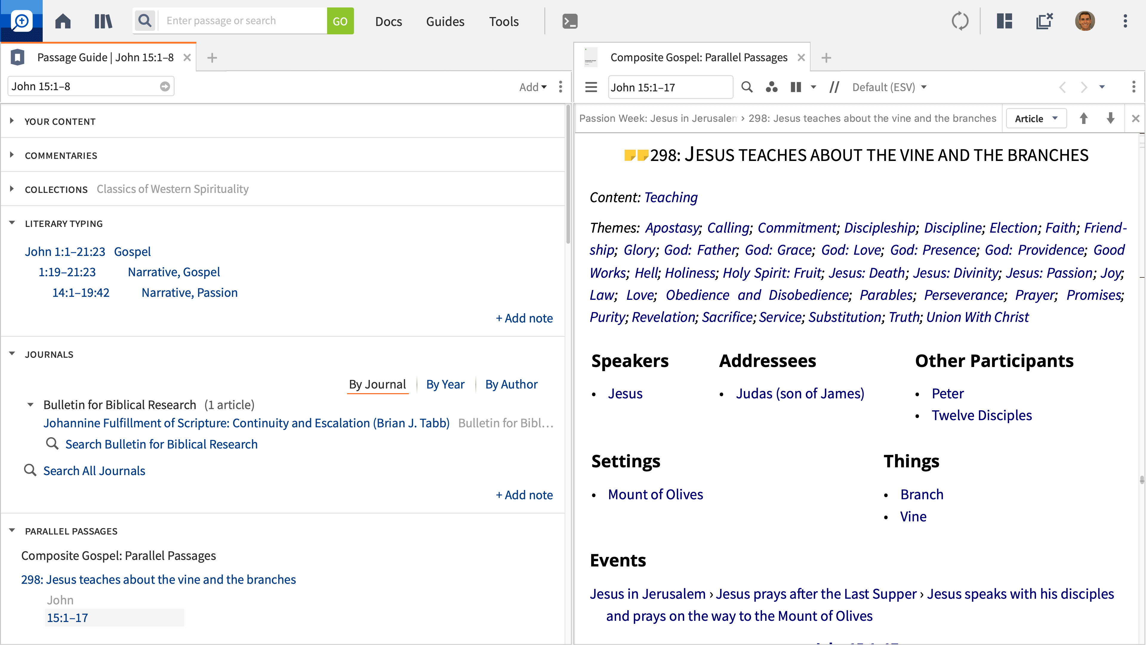Open Search All Journals link
Viewport: 1146px width, 645px height.
(94, 471)
